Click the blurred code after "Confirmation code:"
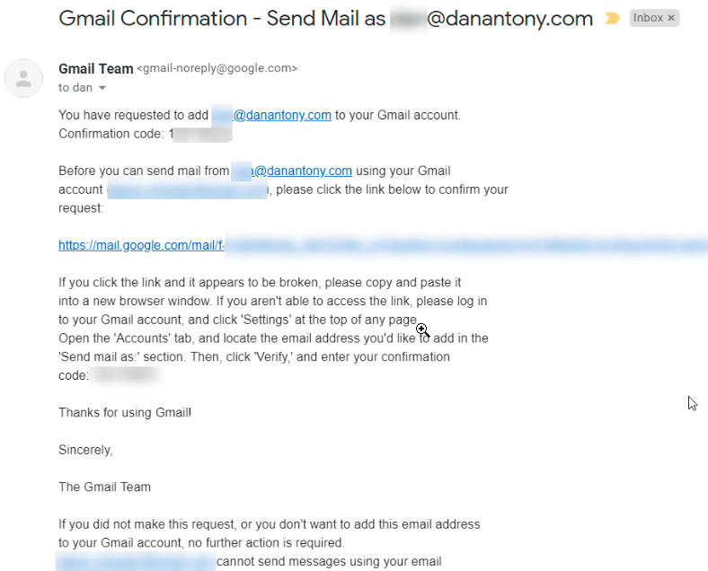Image resolution: width=708 pixels, height=571 pixels. tap(202, 134)
